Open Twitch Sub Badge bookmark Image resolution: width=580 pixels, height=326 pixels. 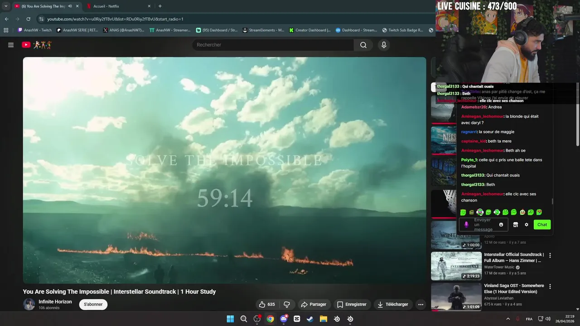coord(402,30)
